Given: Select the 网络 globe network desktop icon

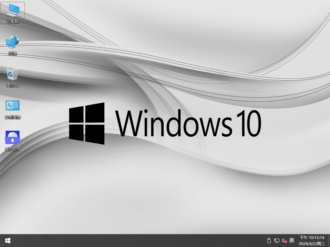Looking at the screenshot, I should [13, 42].
